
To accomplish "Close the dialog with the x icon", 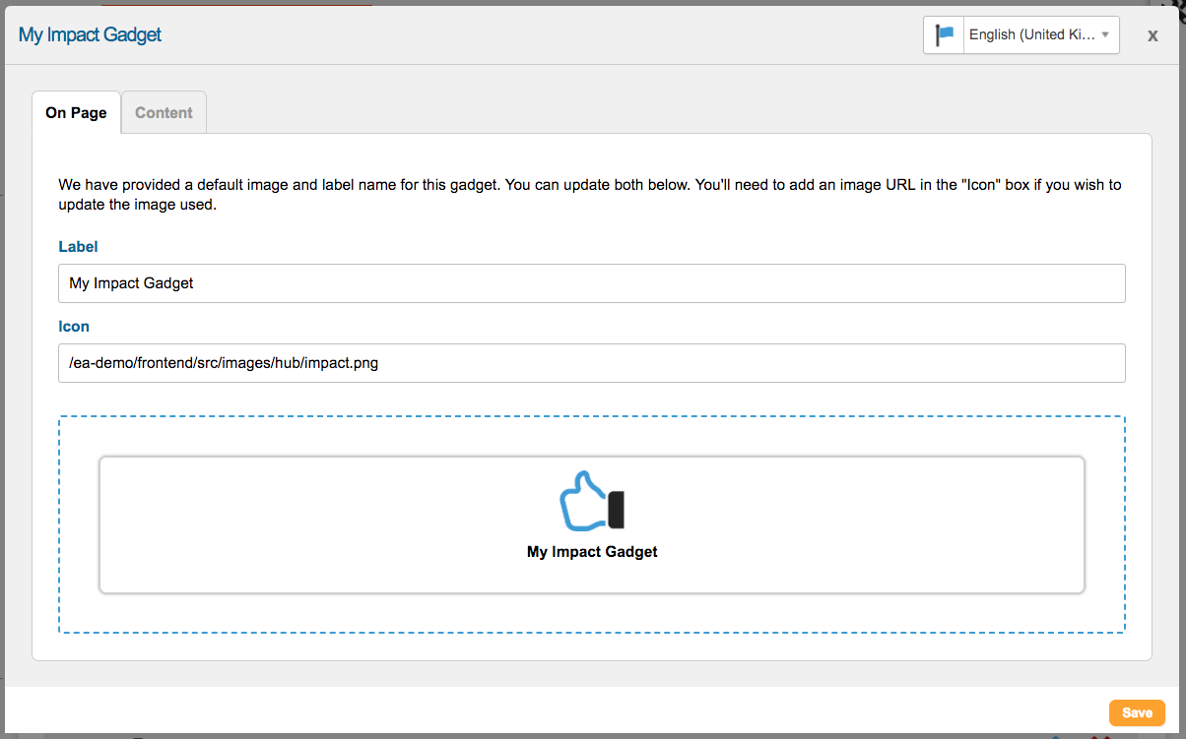I will 1153,35.
